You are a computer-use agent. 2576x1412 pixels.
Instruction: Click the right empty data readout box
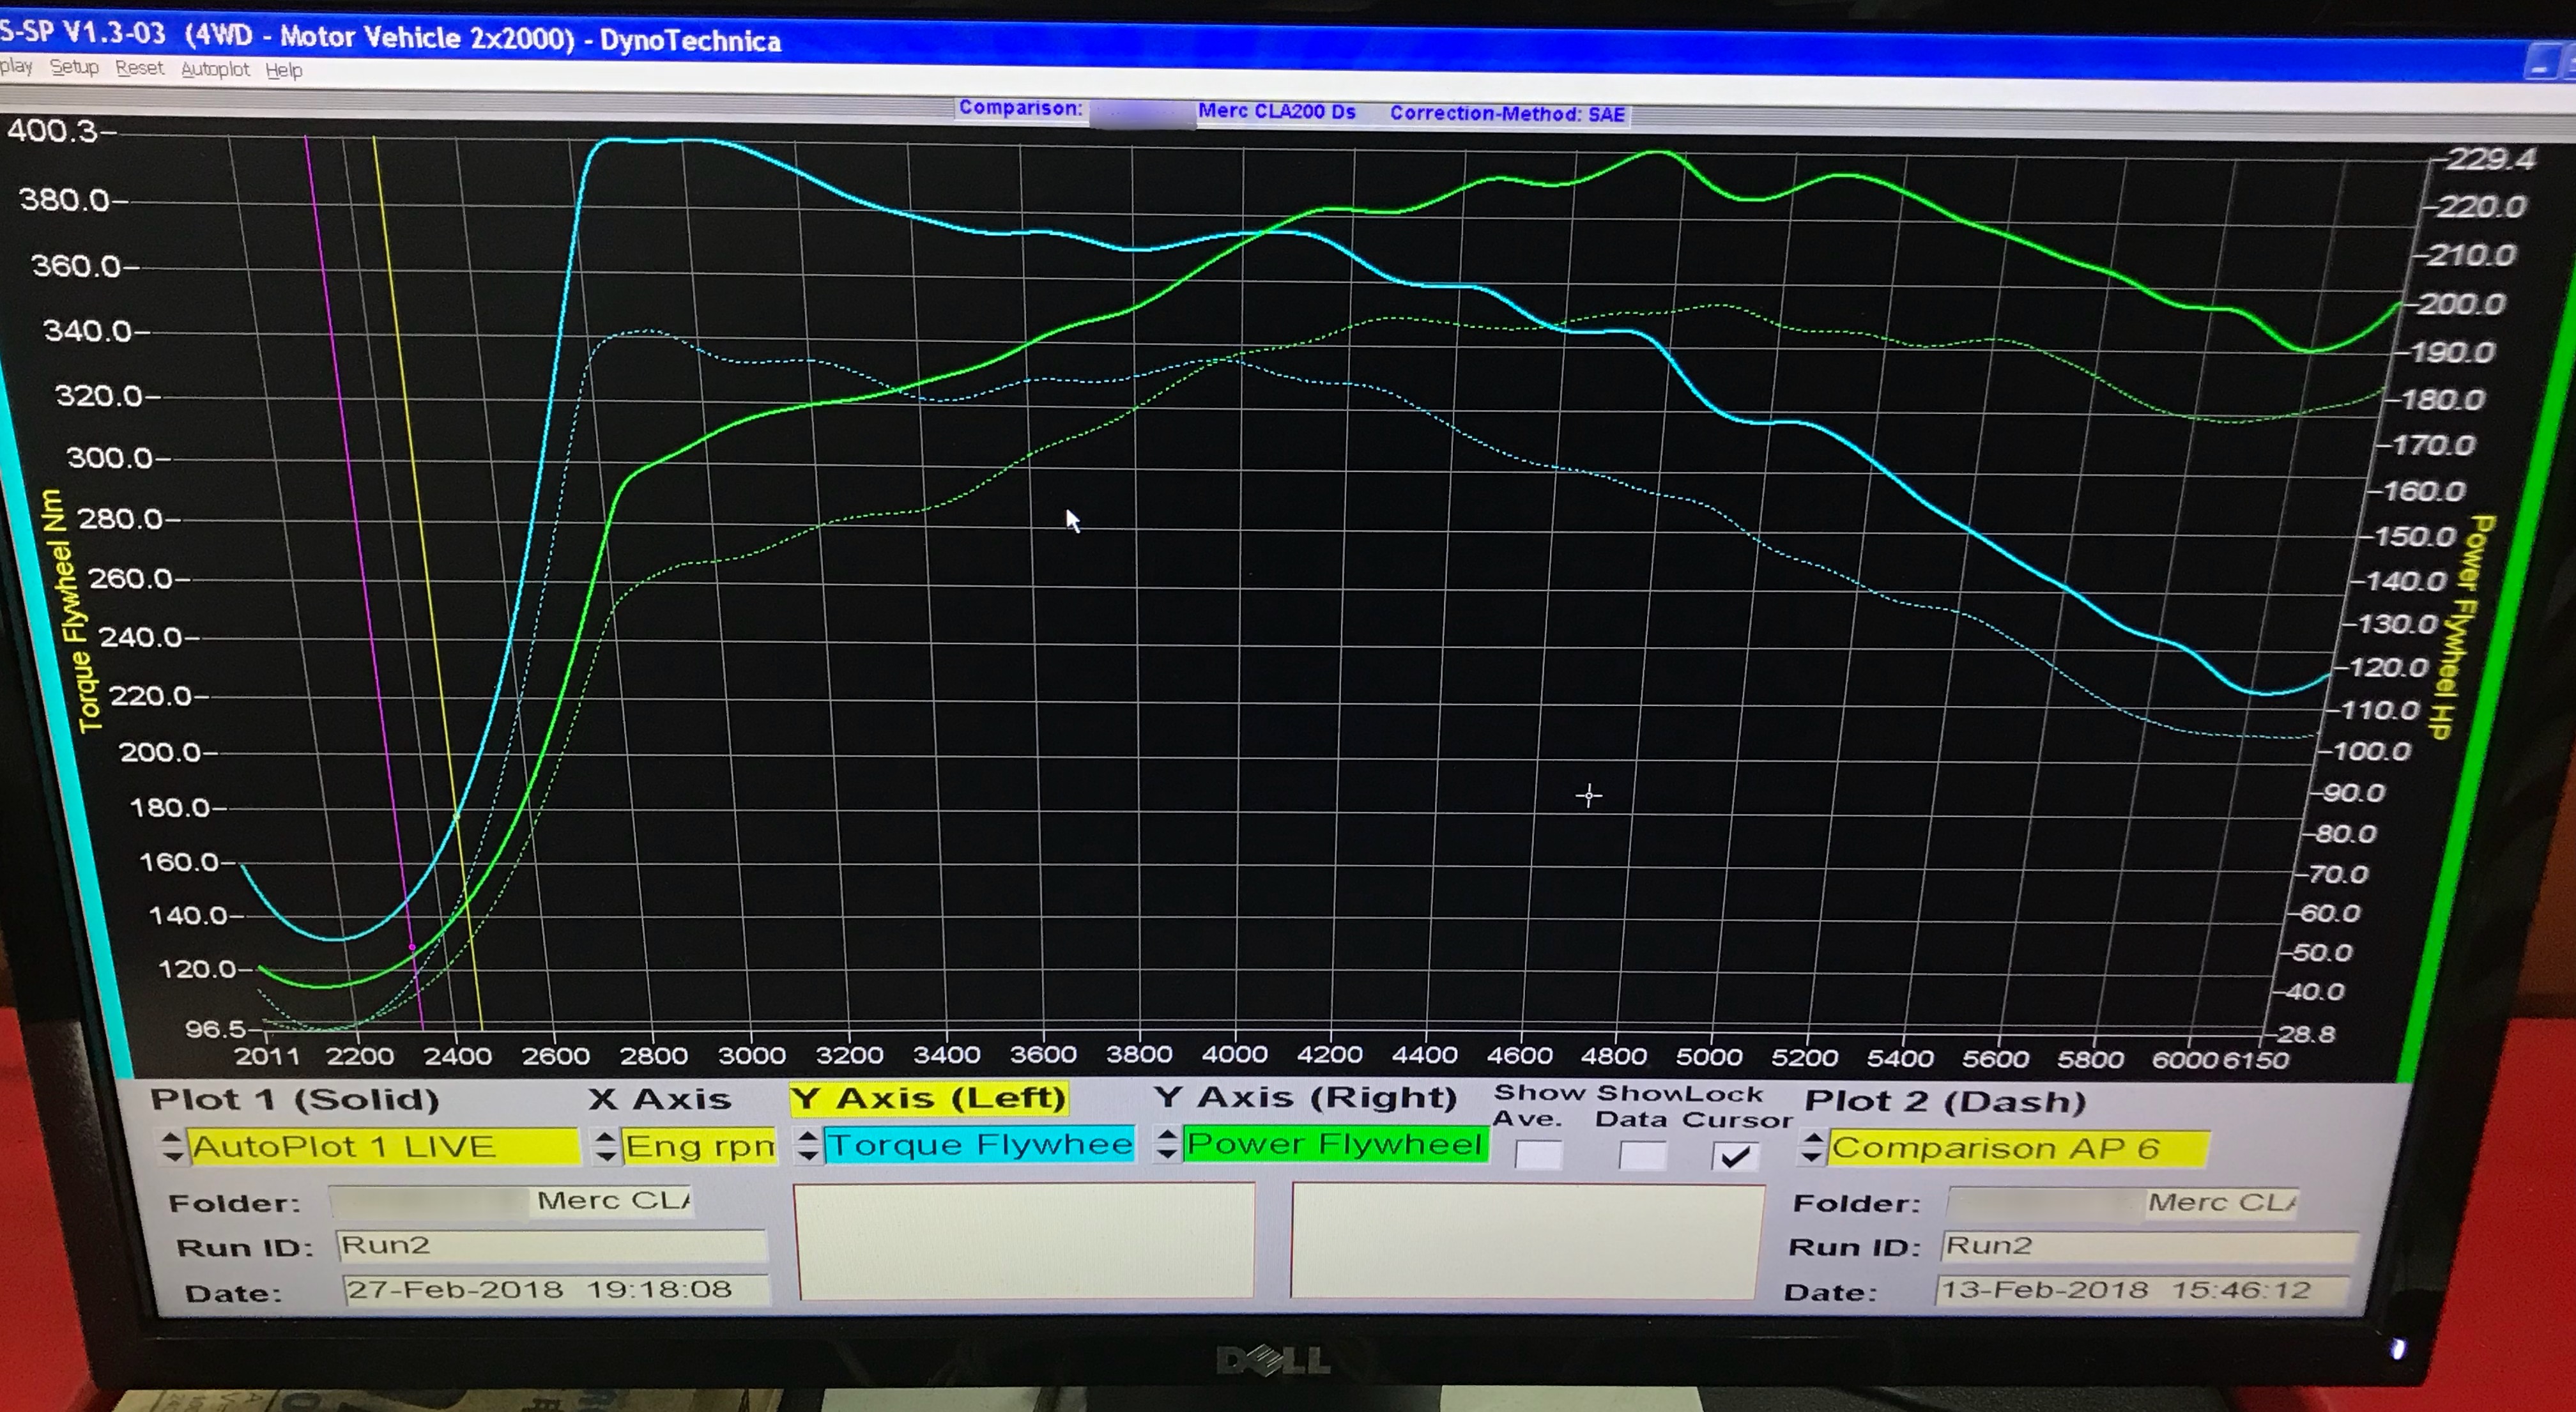(x=1527, y=1241)
